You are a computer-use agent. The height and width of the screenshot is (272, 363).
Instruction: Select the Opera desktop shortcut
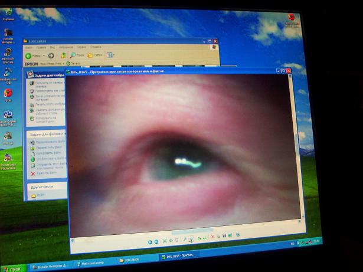point(8,96)
